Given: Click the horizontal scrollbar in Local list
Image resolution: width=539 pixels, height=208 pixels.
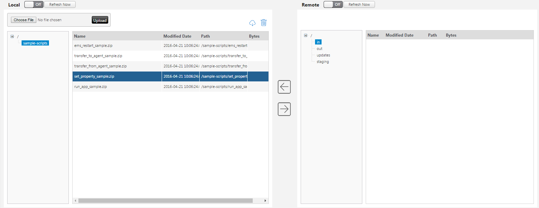Looking at the screenshot, I should (165, 201).
